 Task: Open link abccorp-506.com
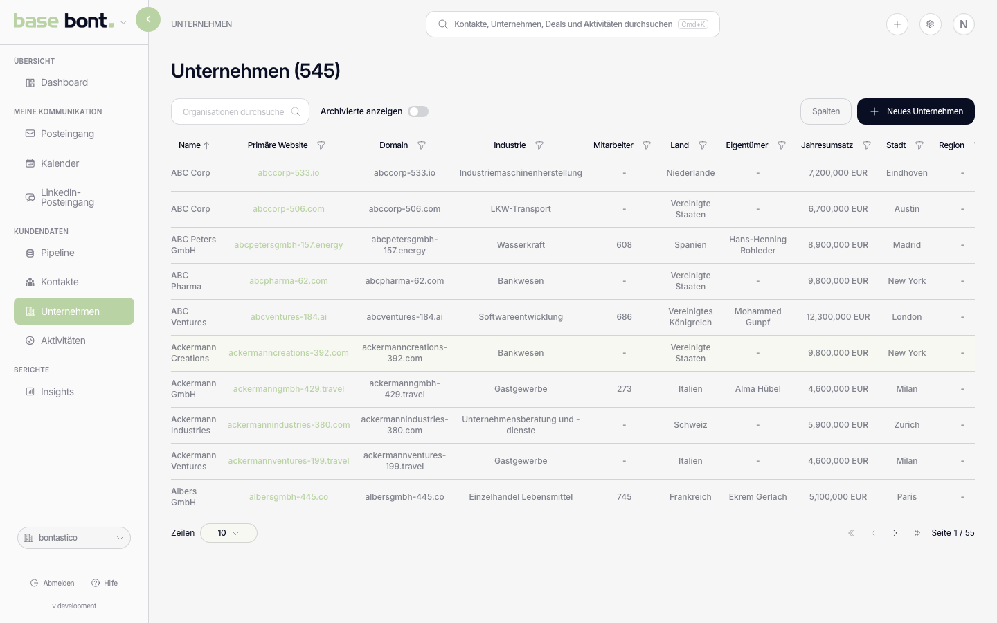[x=289, y=209]
